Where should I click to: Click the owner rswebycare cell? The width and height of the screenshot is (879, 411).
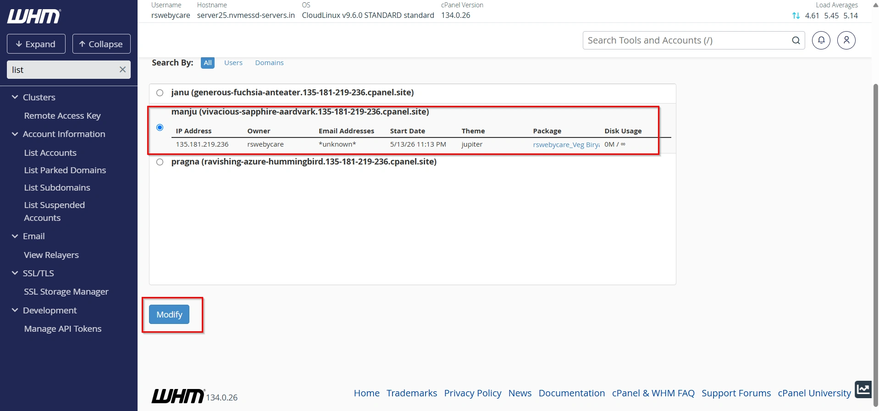[x=265, y=144]
